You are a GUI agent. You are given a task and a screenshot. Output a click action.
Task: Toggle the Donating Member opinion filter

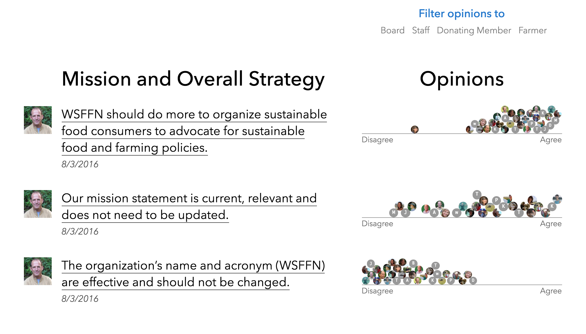474,30
